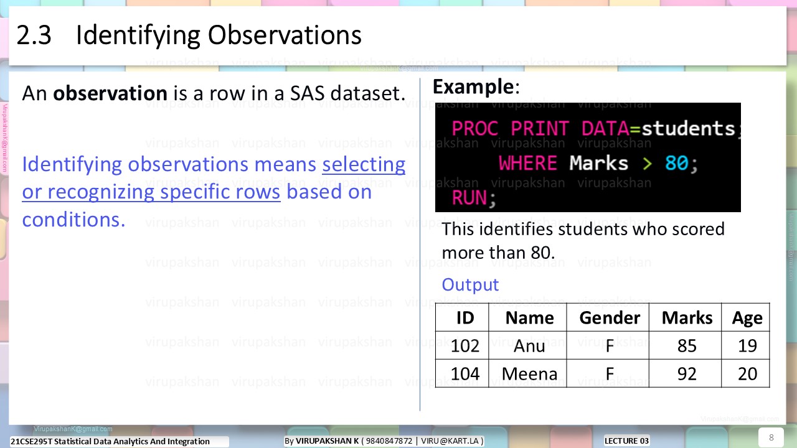Click the "Age" table header
This screenshot has height=448, width=797.
click(x=745, y=317)
